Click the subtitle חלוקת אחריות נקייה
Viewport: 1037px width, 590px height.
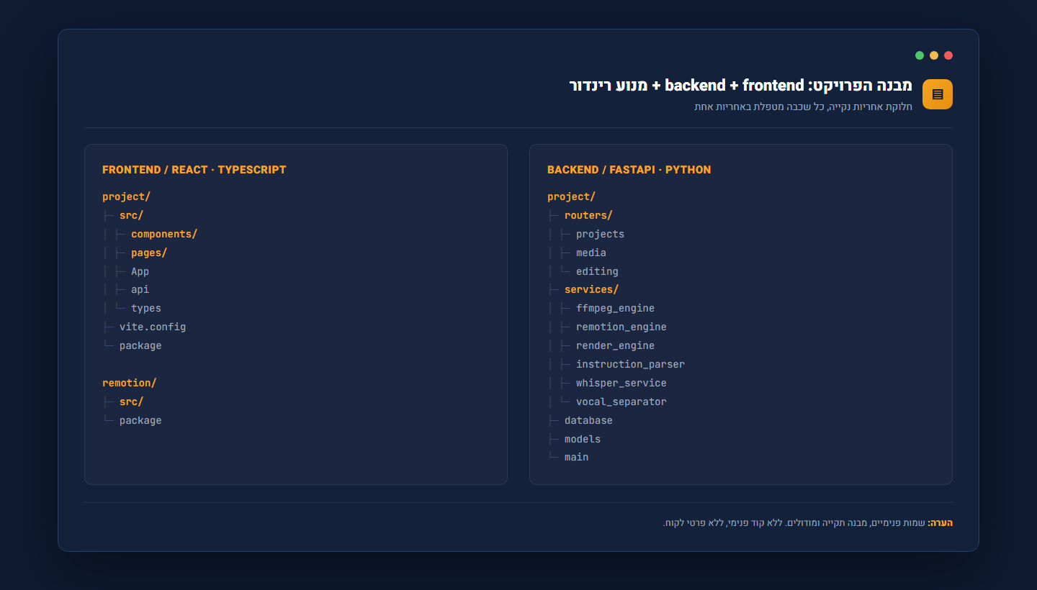click(x=804, y=106)
